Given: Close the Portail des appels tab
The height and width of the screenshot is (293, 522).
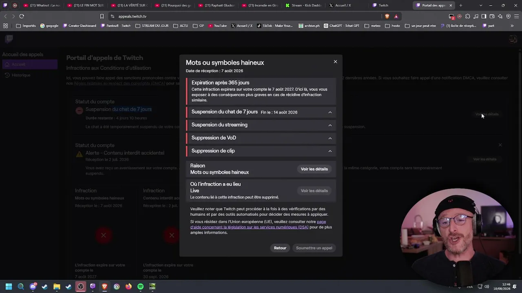Looking at the screenshot, I should tap(451, 5).
